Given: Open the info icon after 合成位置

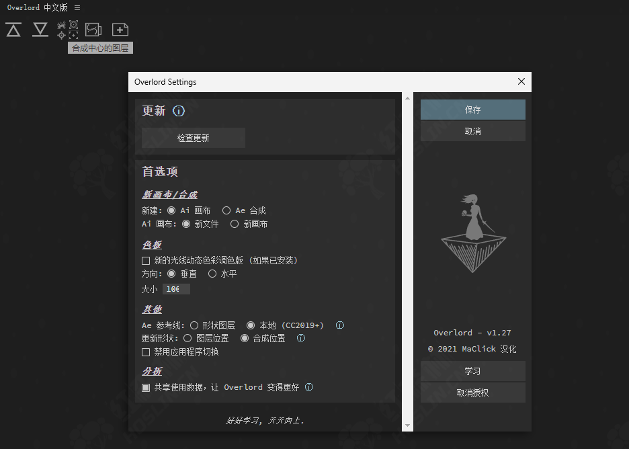Looking at the screenshot, I should [x=301, y=338].
